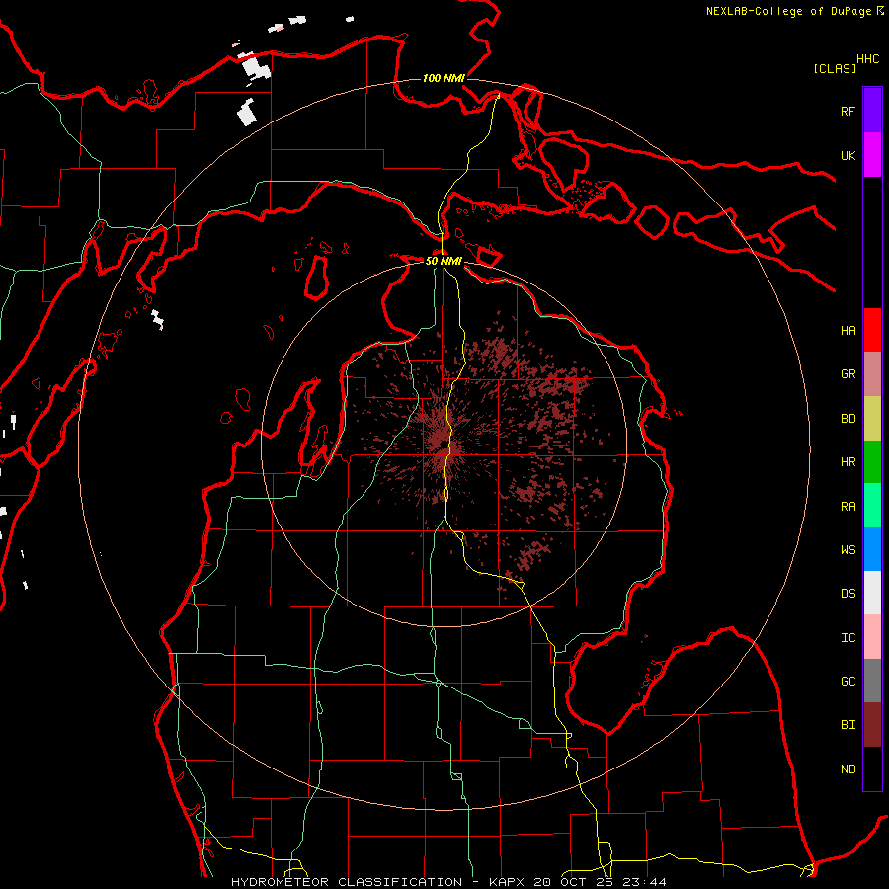
Task: Click the DS legend label
Action: click(848, 593)
